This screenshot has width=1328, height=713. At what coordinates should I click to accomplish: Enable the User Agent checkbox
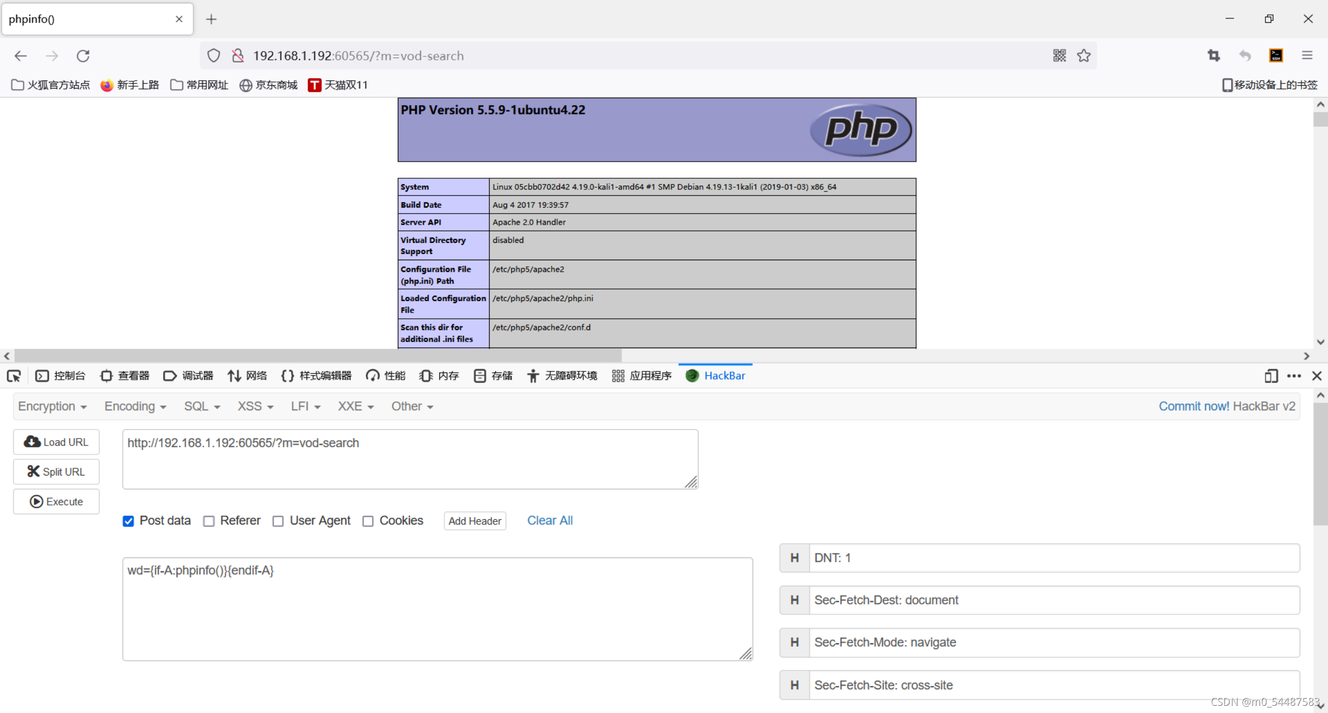tap(278, 521)
